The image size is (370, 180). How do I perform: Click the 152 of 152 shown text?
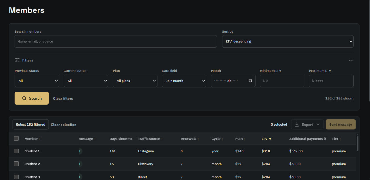(x=339, y=98)
